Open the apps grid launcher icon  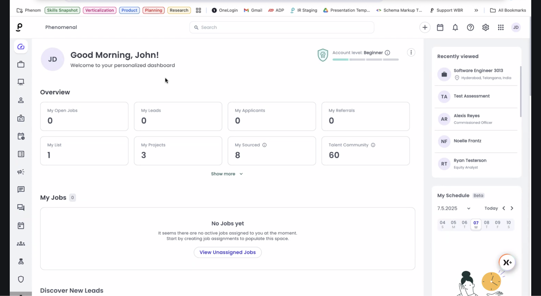point(501,28)
